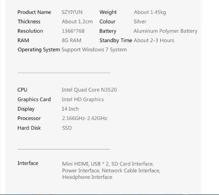Select the Headphone Interface text
The width and height of the screenshot is (219, 195).
click(87, 177)
